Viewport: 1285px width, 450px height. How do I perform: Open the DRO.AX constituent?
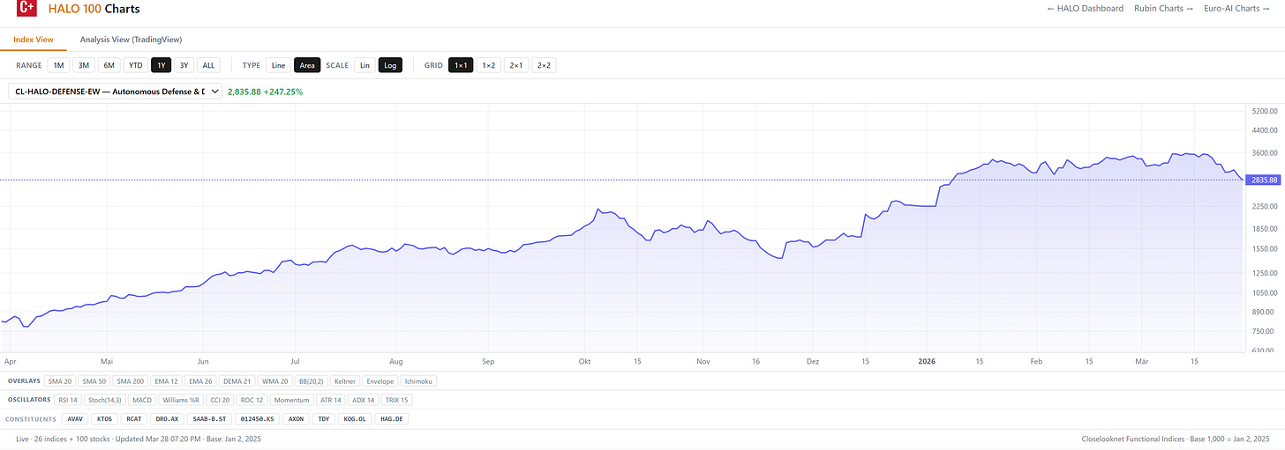tap(167, 419)
